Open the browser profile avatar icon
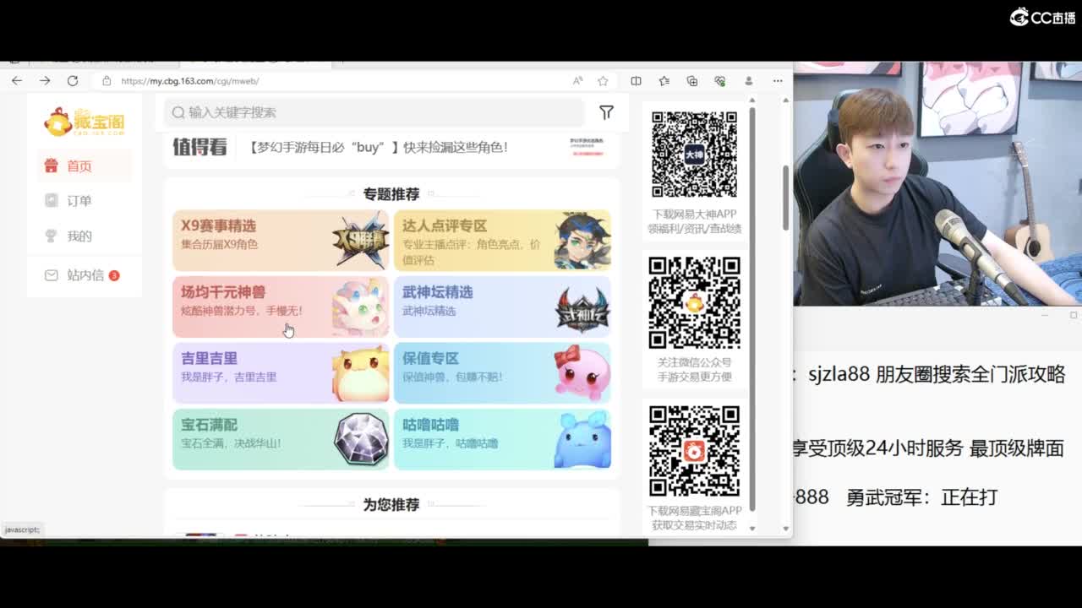The height and width of the screenshot is (608, 1082). point(748,81)
